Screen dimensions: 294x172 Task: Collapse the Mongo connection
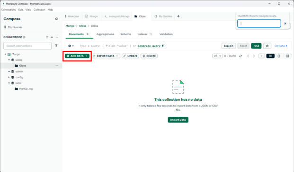(5, 54)
